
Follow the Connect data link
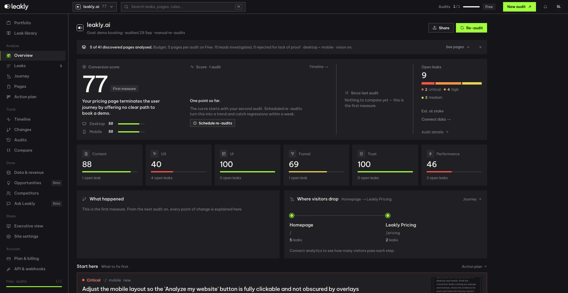(x=436, y=119)
